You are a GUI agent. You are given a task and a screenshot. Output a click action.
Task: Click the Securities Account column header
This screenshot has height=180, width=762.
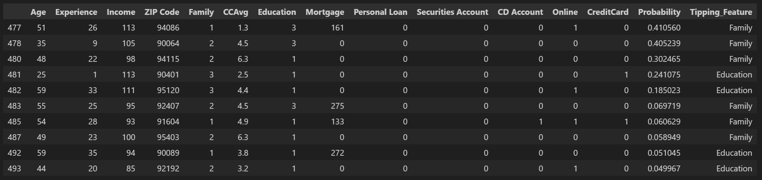tap(452, 12)
